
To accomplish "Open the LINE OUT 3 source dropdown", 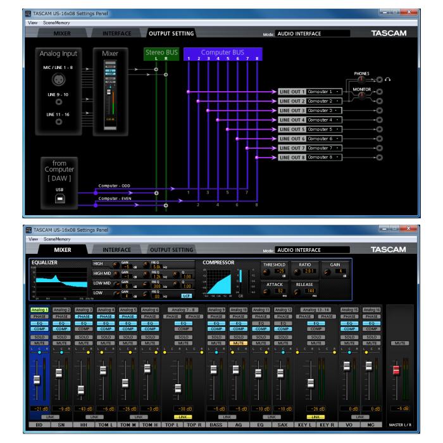I will click(x=324, y=111).
